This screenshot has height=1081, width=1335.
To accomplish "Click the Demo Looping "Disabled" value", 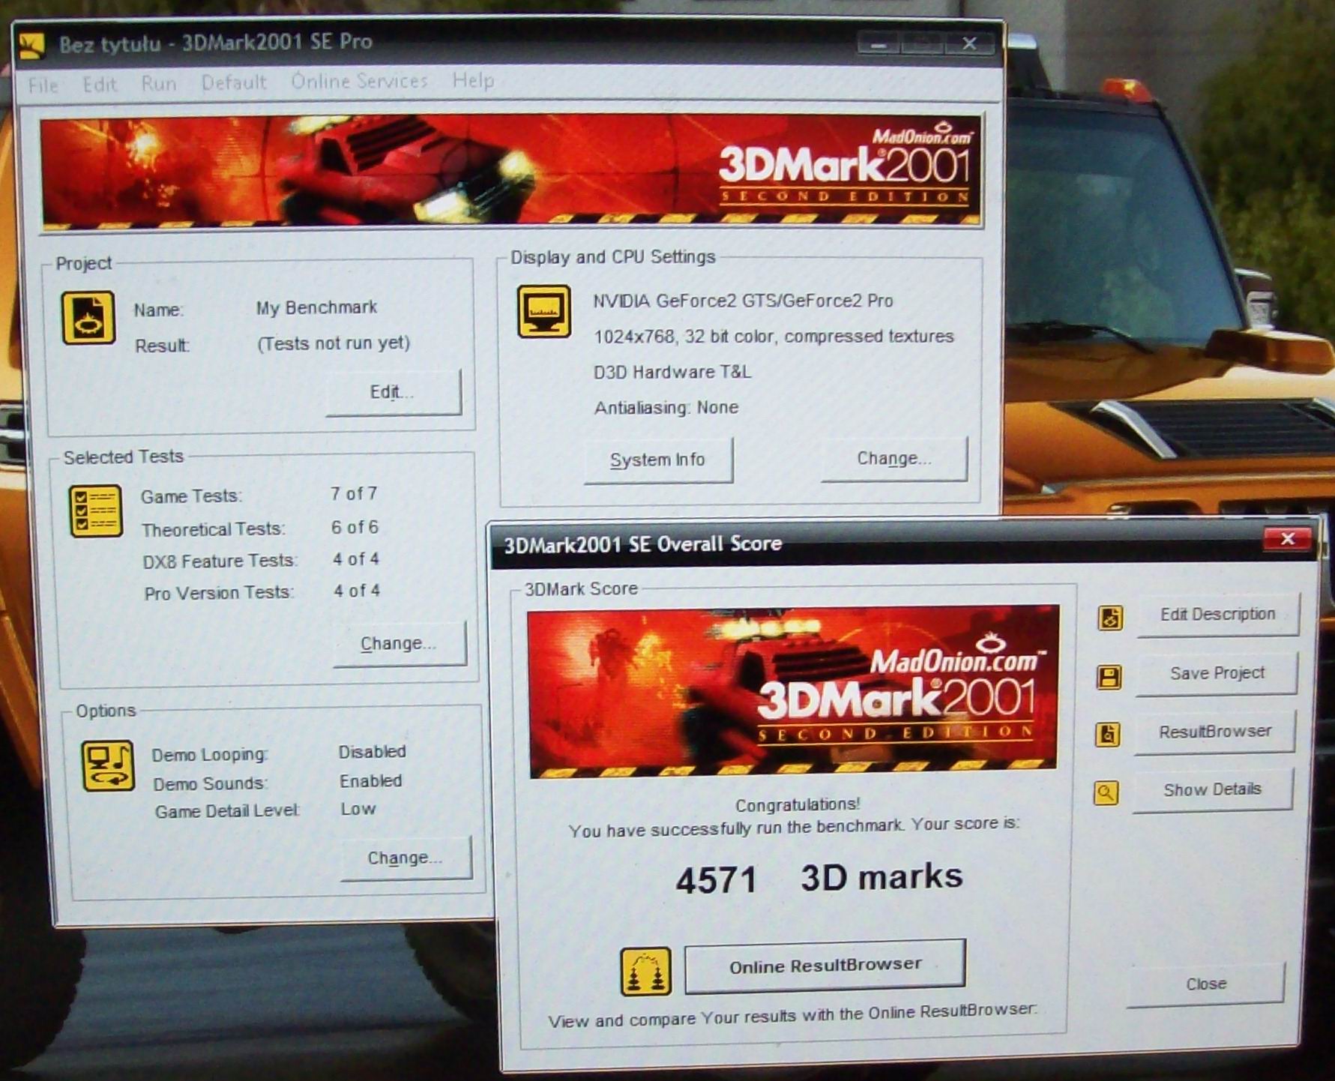I will click(x=372, y=752).
